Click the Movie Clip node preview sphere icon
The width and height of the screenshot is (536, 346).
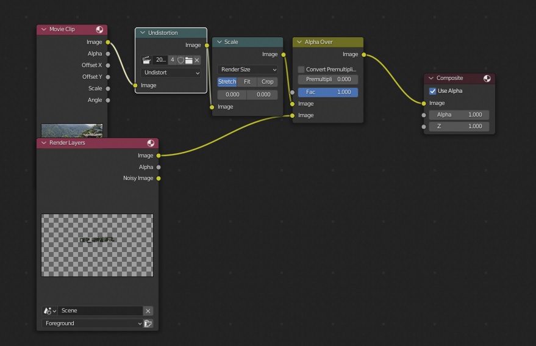point(99,29)
